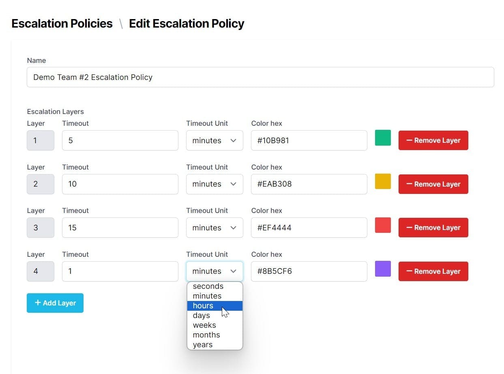Click the plus icon on Add Layer button
The width and height of the screenshot is (504, 374).
pos(37,303)
